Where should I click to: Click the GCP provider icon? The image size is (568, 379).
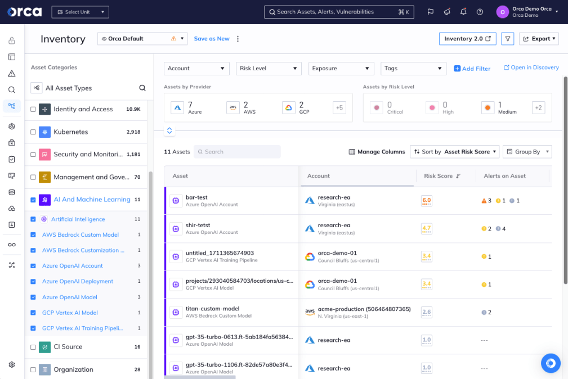click(x=289, y=107)
